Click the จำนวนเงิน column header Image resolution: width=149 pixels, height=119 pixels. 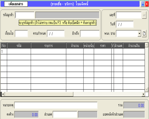(134, 46)
